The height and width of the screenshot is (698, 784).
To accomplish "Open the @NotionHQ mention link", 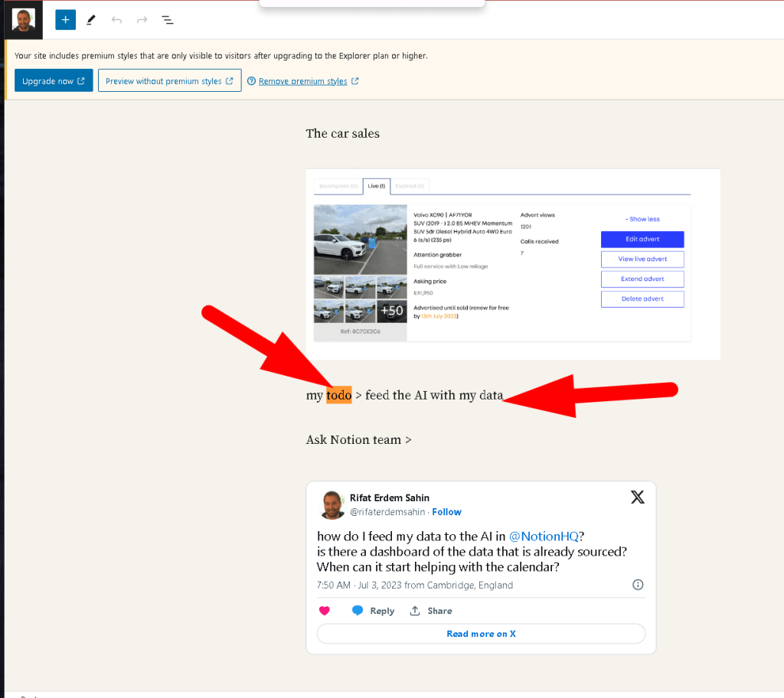I will [x=544, y=537].
